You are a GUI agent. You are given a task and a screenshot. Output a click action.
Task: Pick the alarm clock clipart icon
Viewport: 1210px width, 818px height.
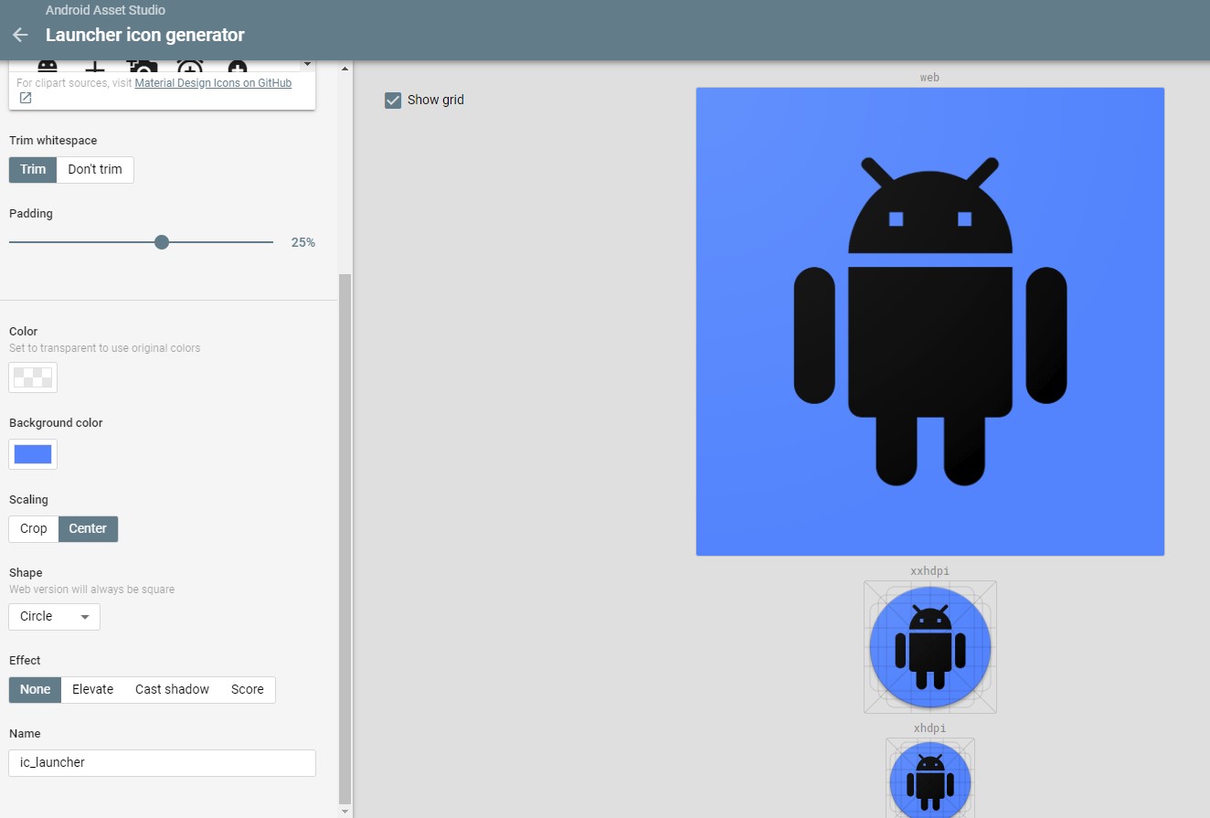coord(189,66)
